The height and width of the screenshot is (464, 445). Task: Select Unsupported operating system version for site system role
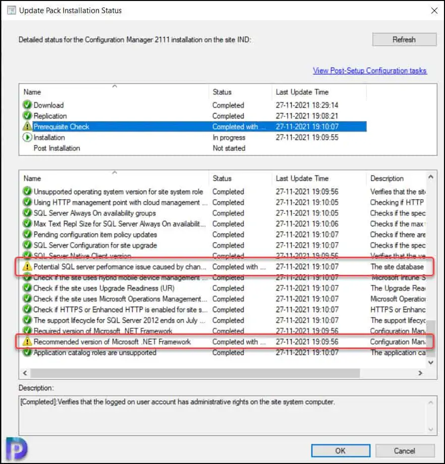click(224, 192)
